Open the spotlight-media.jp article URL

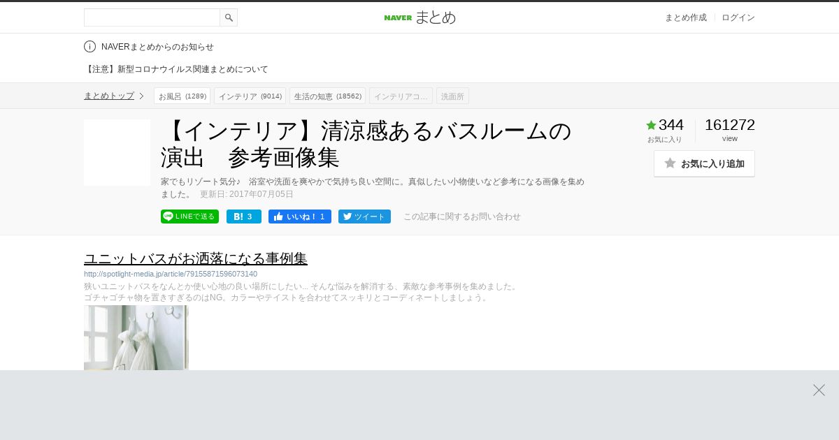[x=171, y=274]
